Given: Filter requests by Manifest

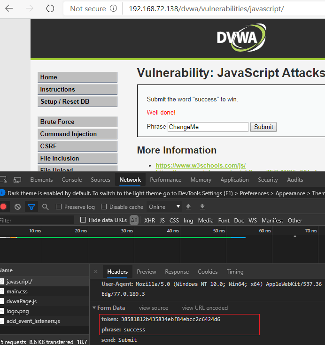Looking at the screenshot, I should [272, 221].
